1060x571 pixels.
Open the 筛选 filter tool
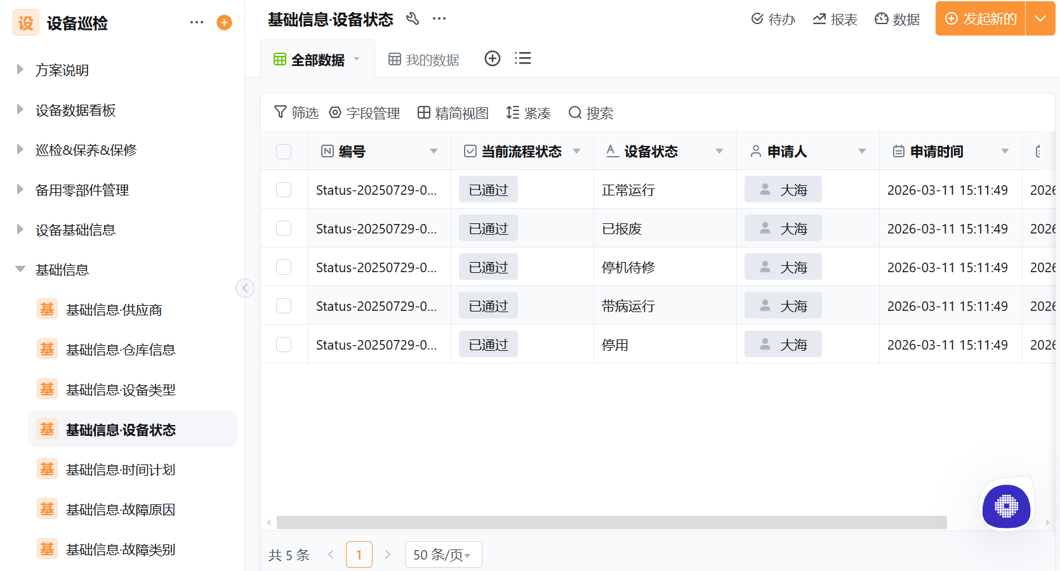(x=296, y=112)
